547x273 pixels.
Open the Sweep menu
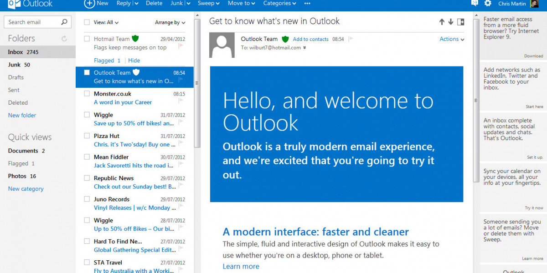pos(208,3)
